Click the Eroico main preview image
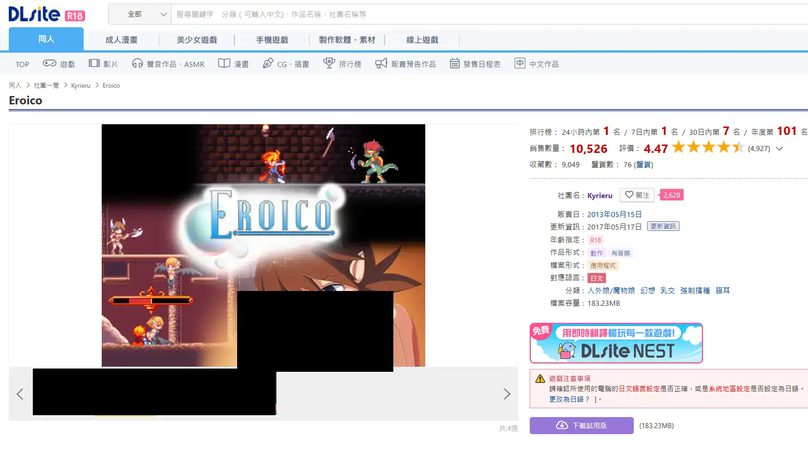The width and height of the screenshot is (808, 454). (263, 245)
